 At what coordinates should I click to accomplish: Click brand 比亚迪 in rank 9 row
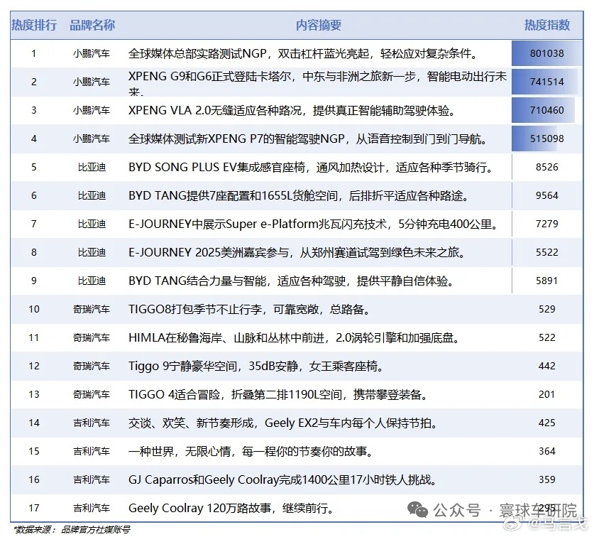pyautogui.click(x=92, y=281)
